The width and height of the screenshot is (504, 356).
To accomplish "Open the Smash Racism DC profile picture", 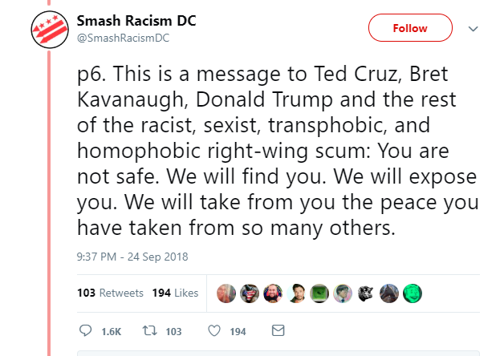I will [x=50, y=30].
